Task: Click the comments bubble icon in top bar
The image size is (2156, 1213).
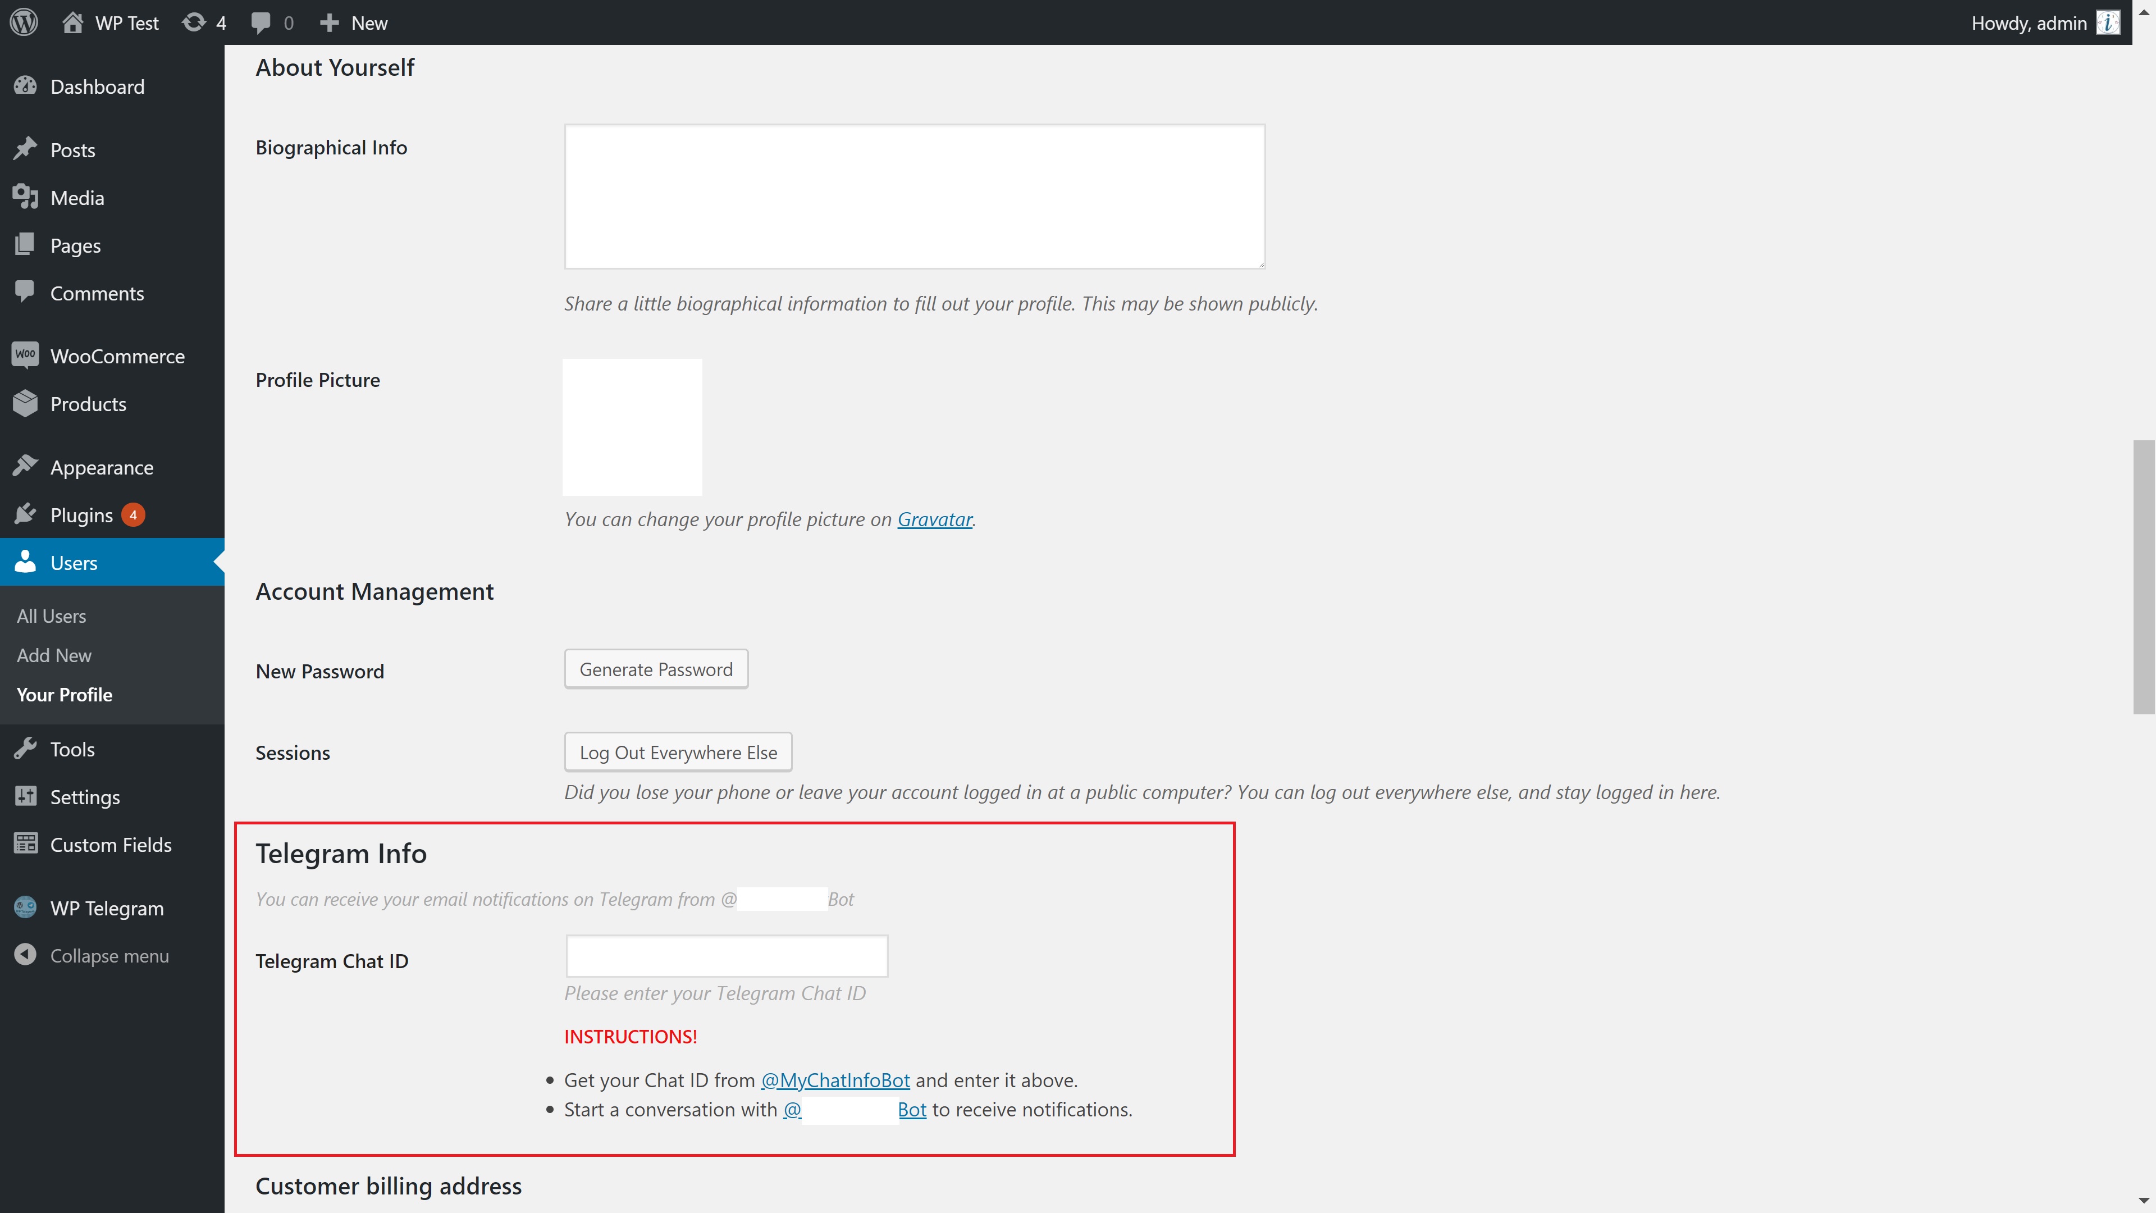Action: pos(261,22)
